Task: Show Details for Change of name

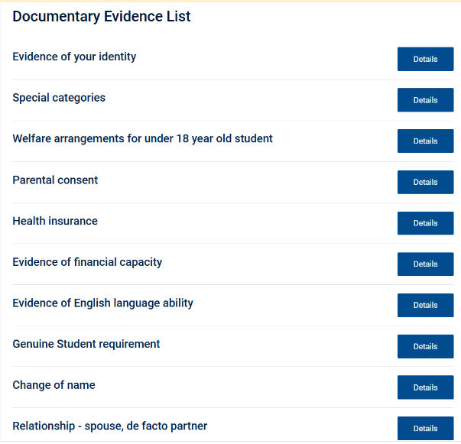Action: coord(425,387)
